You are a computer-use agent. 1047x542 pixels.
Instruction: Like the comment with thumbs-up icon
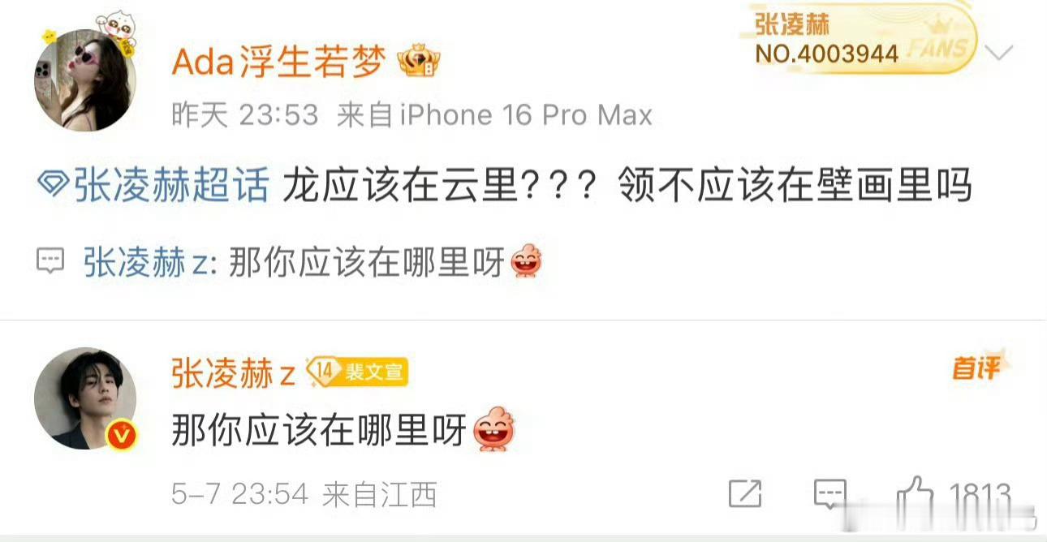916,493
